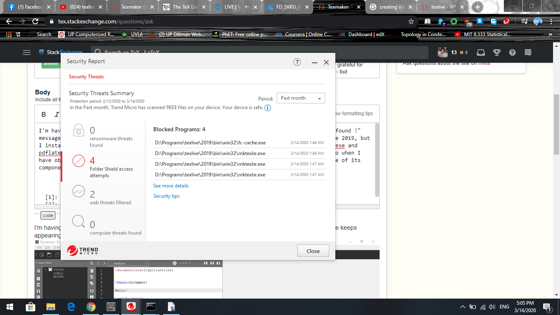Click the Search on TeX search field
Screen dimensions: 560x315
164,52
